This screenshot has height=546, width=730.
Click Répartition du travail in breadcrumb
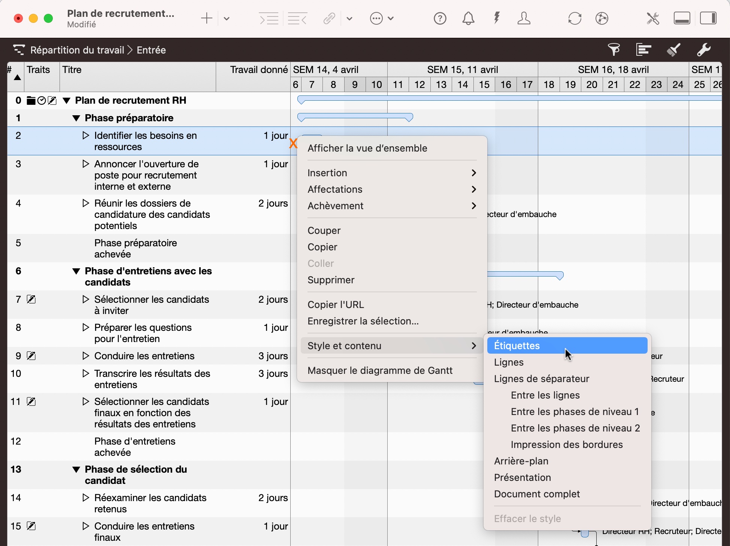76,50
